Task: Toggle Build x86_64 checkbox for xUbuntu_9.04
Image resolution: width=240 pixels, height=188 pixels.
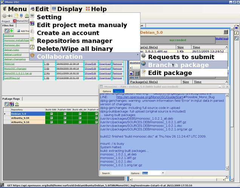Action: click(80, 118)
